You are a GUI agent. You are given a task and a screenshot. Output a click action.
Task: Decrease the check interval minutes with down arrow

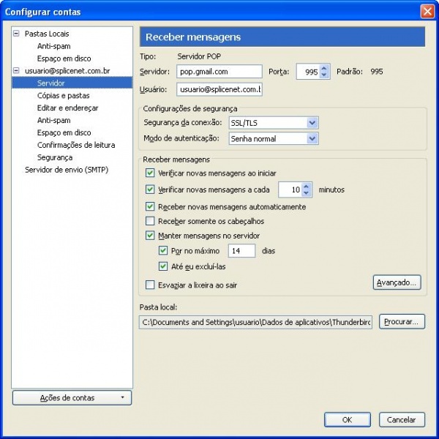tap(306, 193)
